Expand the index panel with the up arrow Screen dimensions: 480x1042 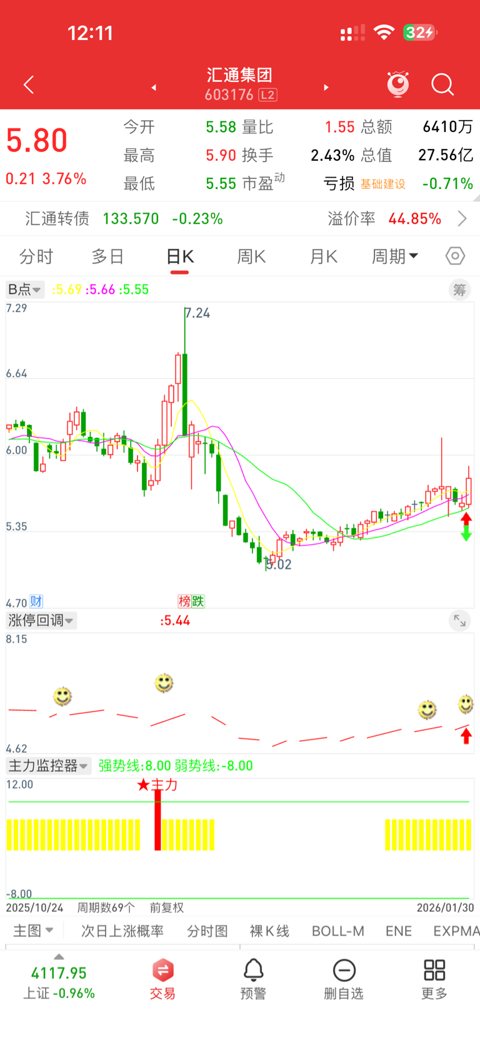pos(59,957)
